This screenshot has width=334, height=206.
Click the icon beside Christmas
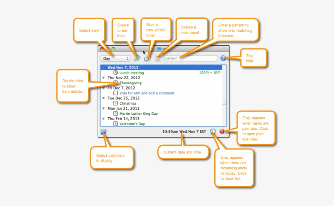tap(115, 103)
